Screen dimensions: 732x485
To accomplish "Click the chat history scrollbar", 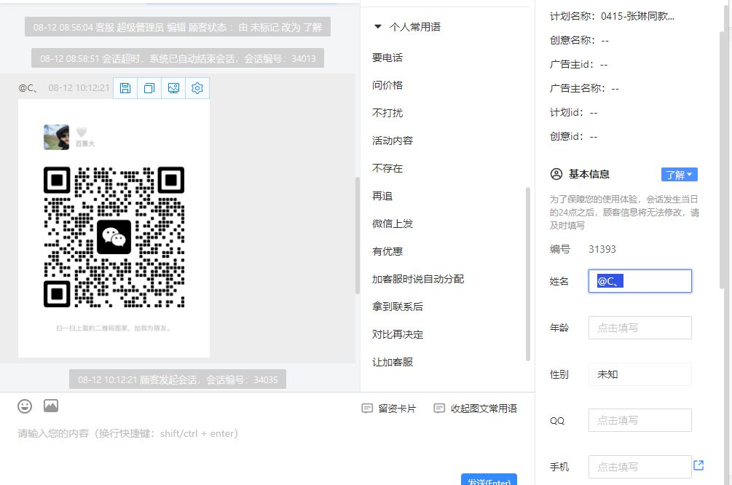I will (358, 236).
